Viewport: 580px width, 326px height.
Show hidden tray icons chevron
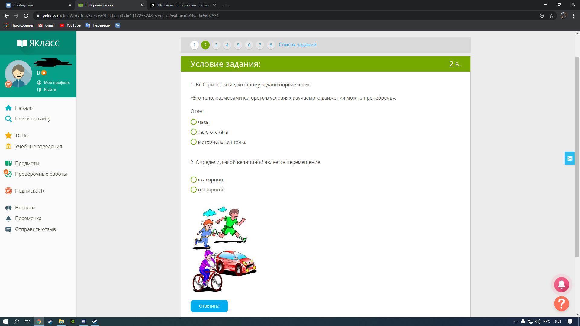click(516, 321)
